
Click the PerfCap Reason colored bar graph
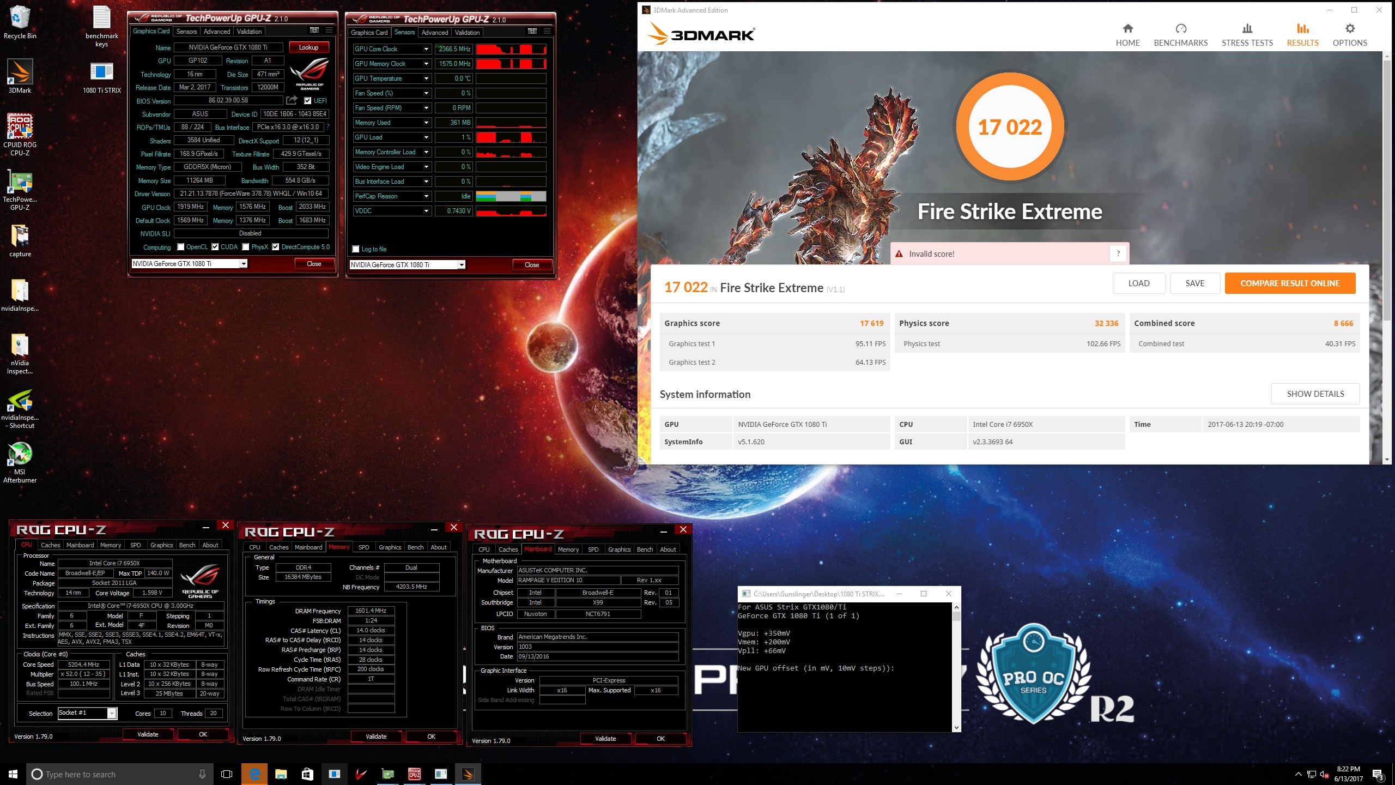511,196
